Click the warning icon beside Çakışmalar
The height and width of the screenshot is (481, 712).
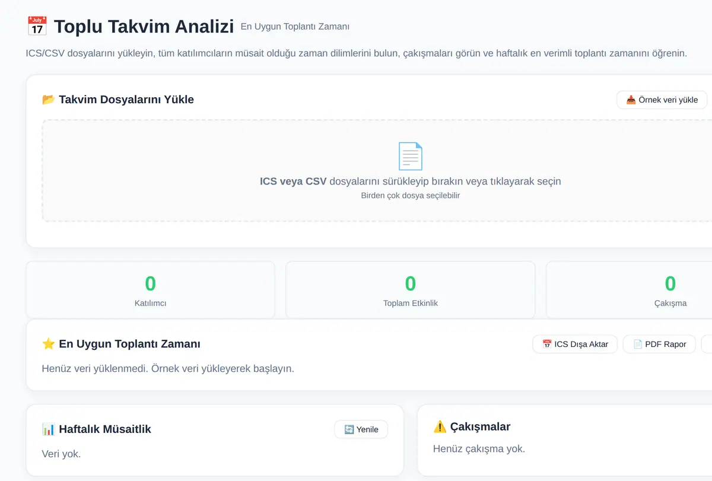(440, 427)
